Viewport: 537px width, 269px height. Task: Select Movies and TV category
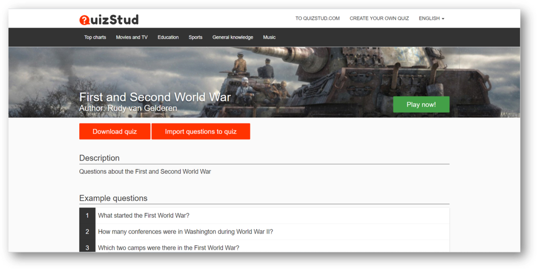click(x=131, y=37)
